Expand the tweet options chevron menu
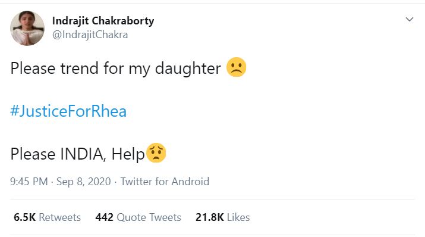Viewport: 425px width, 237px height. point(410,19)
